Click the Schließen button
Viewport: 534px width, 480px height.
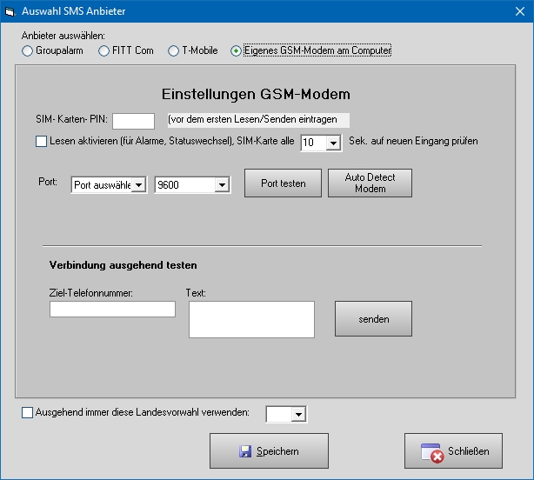453,450
